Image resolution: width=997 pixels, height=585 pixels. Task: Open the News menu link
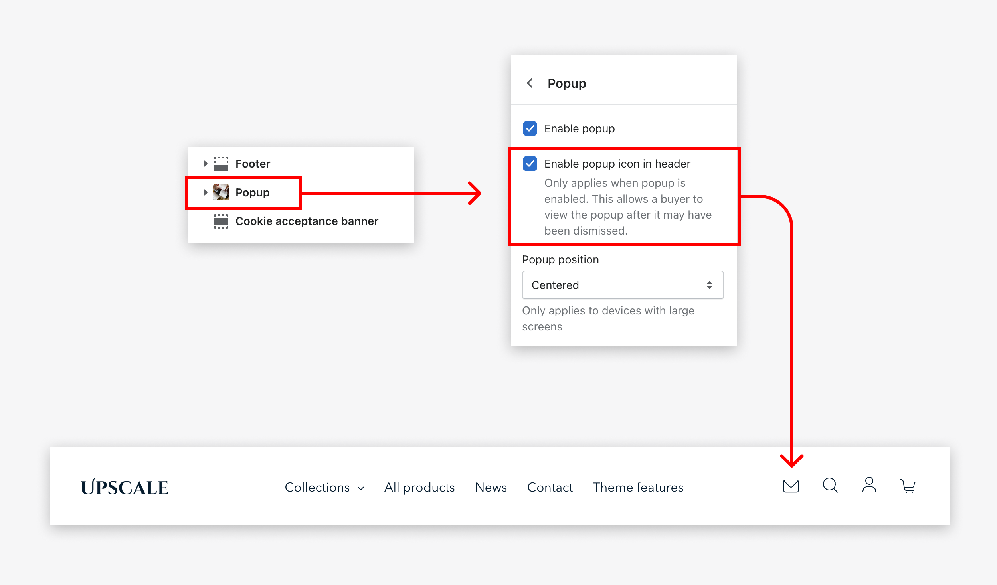pyautogui.click(x=491, y=487)
